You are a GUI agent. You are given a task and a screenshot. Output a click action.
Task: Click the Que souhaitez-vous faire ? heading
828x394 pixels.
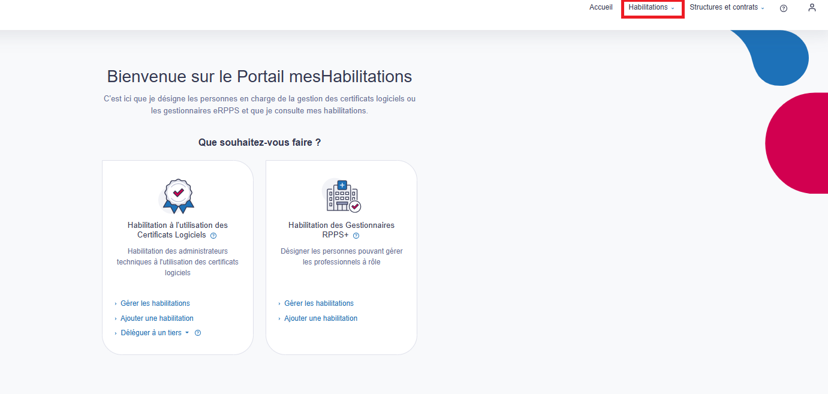260,143
